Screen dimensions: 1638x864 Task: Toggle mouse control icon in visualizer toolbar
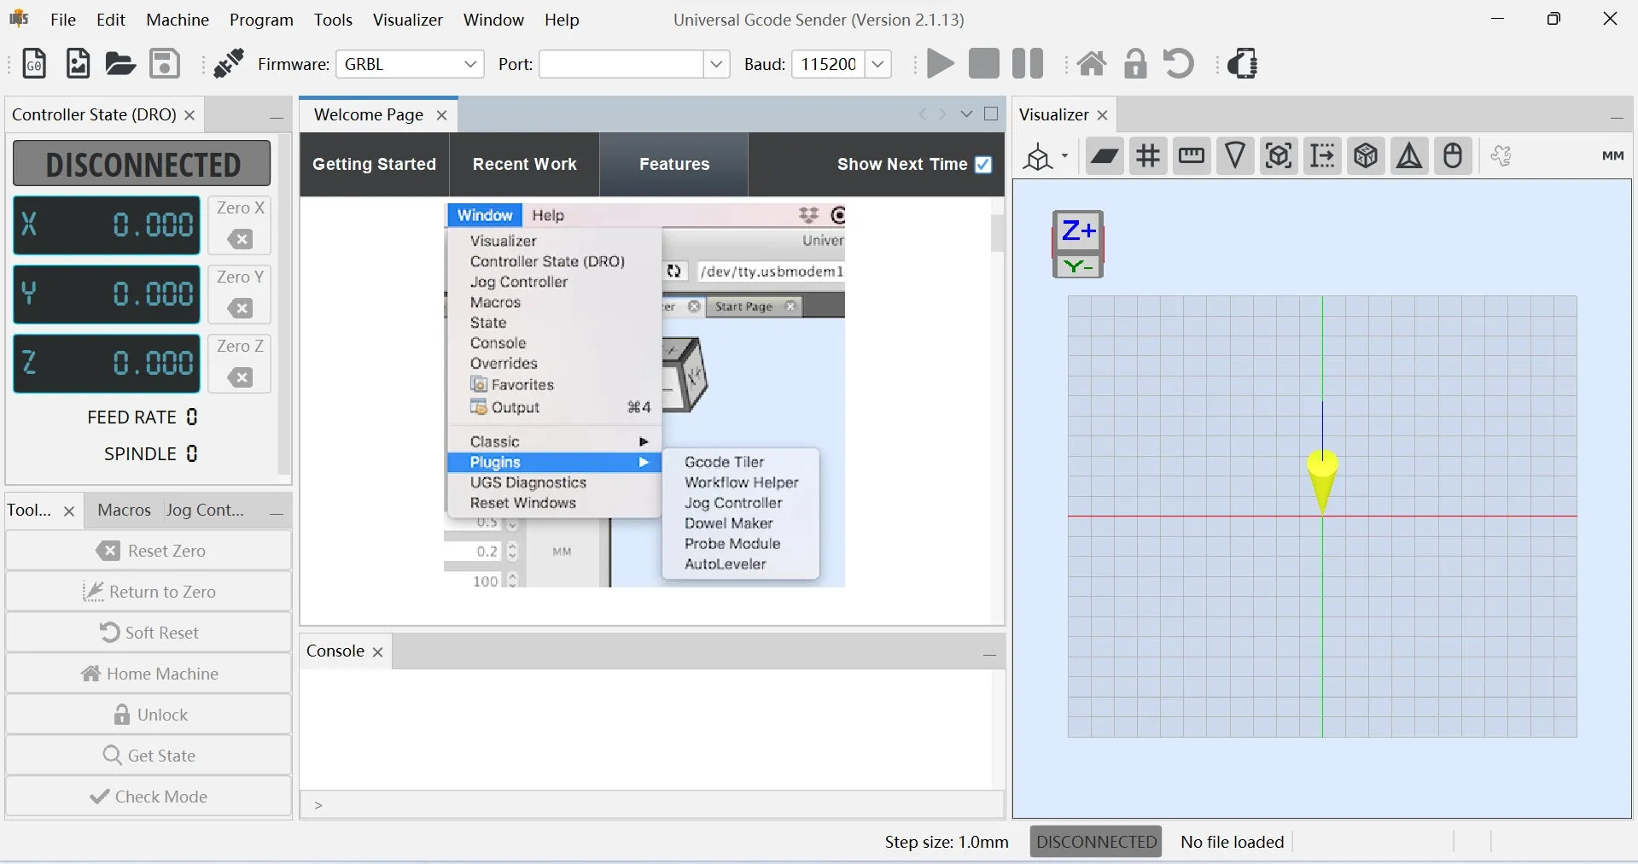click(1453, 156)
